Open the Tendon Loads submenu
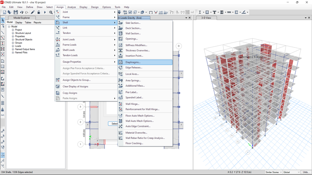This screenshot has height=175, width=312. (86, 55)
